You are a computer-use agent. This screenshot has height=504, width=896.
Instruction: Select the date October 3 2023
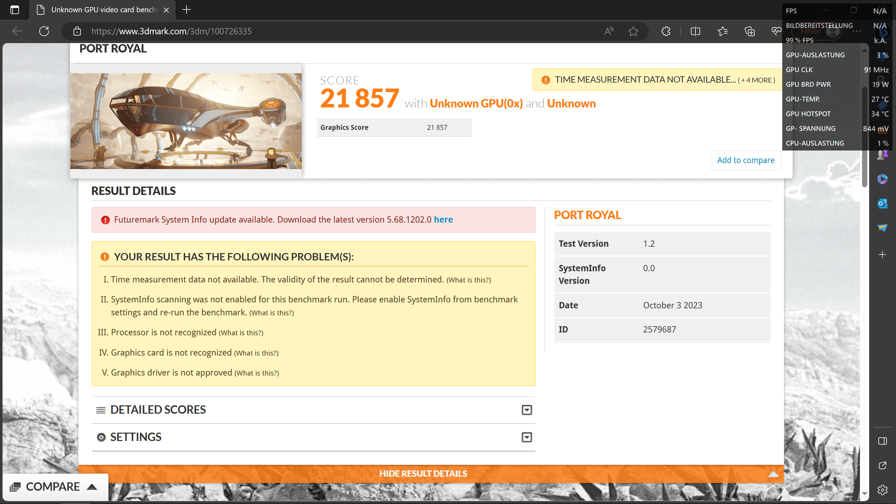click(x=673, y=305)
